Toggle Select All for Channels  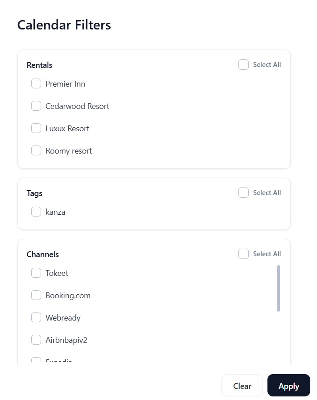click(x=243, y=254)
